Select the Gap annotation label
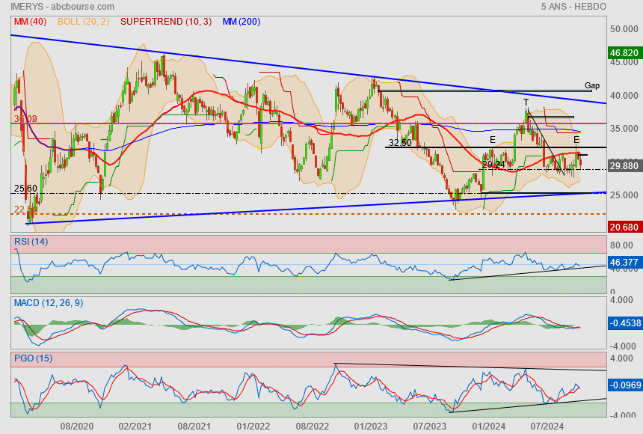This screenshot has width=643, height=434. (x=592, y=85)
